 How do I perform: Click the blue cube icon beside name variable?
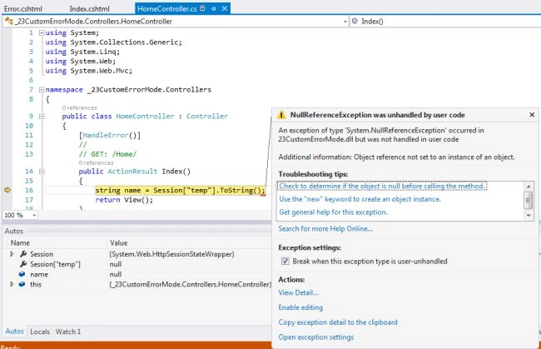(x=22, y=274)
